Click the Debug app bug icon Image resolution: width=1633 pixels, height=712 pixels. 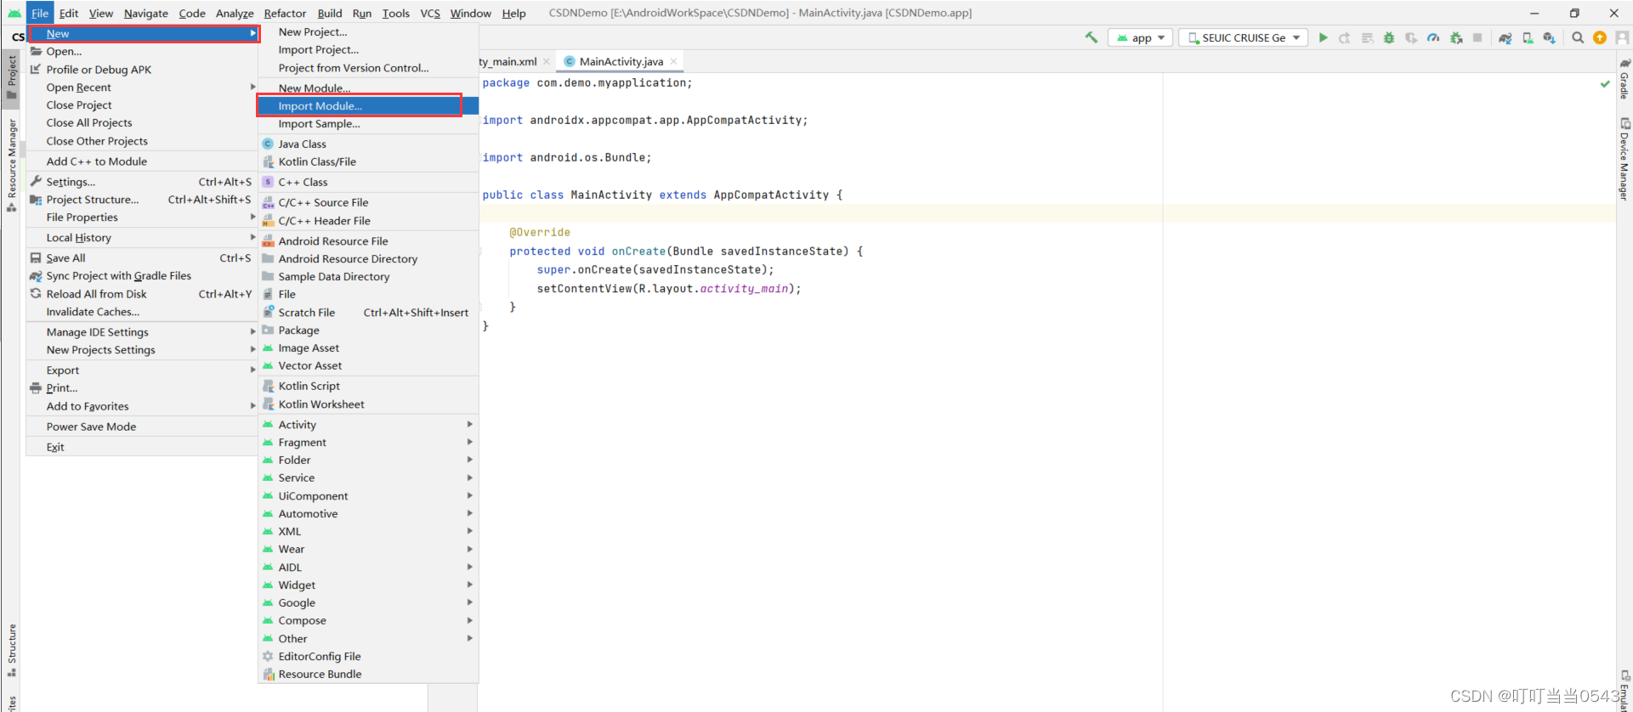(x=1389, y=37)
